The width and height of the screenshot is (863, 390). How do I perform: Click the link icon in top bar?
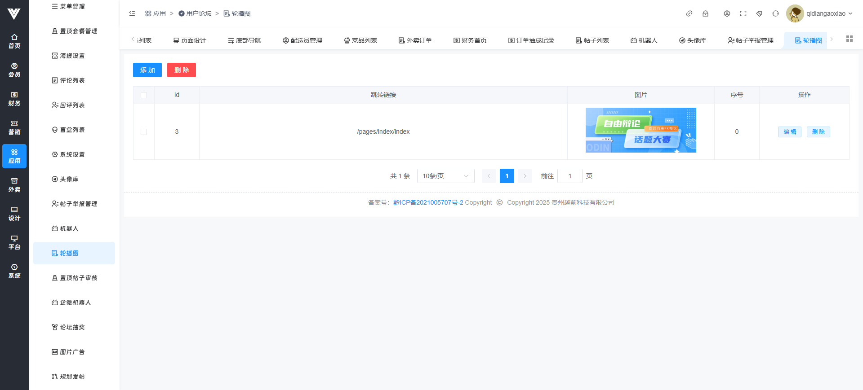tap(689, 13)
